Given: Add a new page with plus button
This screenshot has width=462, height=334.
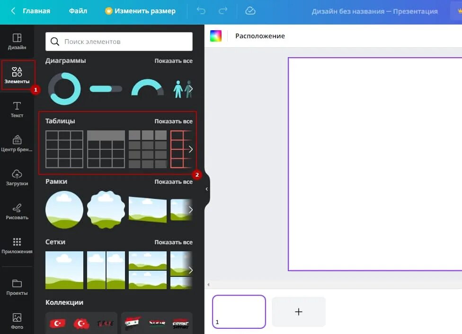Looking at the screenshot, I should [x=299, y=312].
